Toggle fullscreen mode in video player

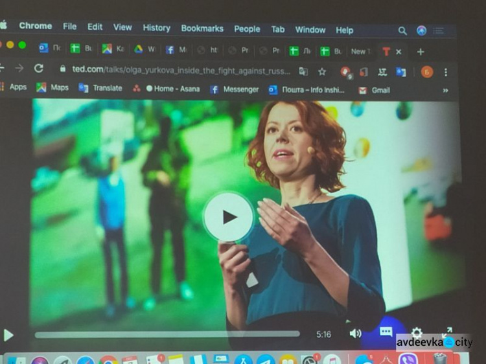click(x=446, y=332)
